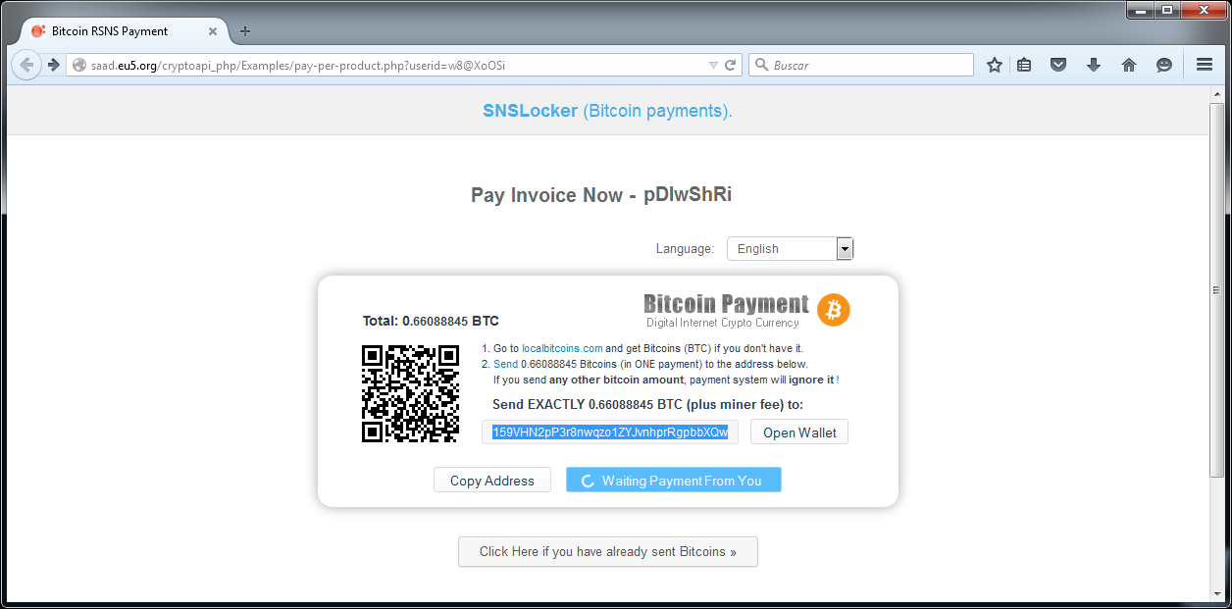Bookmark this page with star icon
The width and height of the screenshot is (1232, 609).
coord(995,65)
